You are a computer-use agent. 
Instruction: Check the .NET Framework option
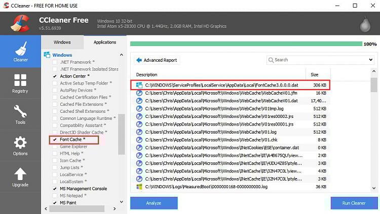(x=55, y=62)
